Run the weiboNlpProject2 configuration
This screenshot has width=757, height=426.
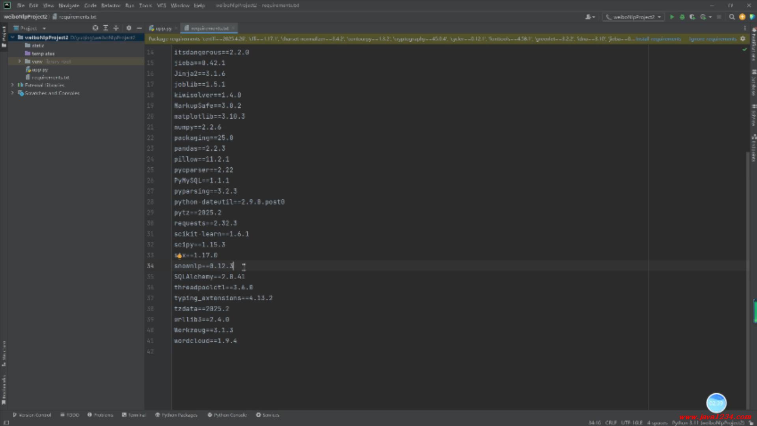(x=672, y=17)
